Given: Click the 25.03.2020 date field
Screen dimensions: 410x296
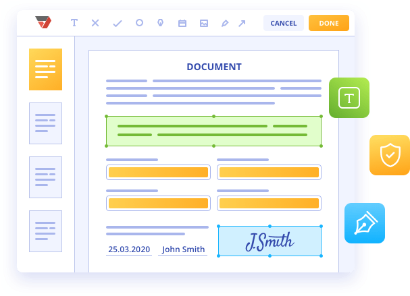Looking at the screenshot, I should tap(129, 249).
